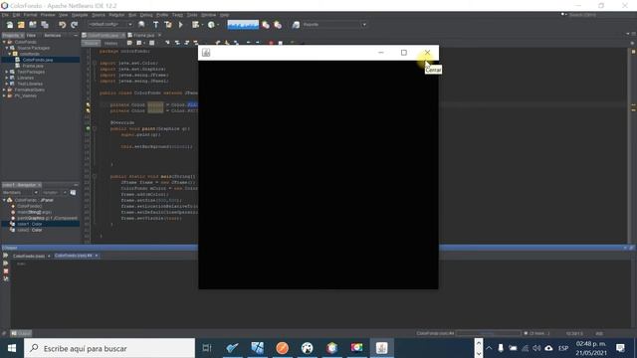637x358 pixels.
Task: Open the Edit menu
Action: pyautogui.click(x=16, y=15)
